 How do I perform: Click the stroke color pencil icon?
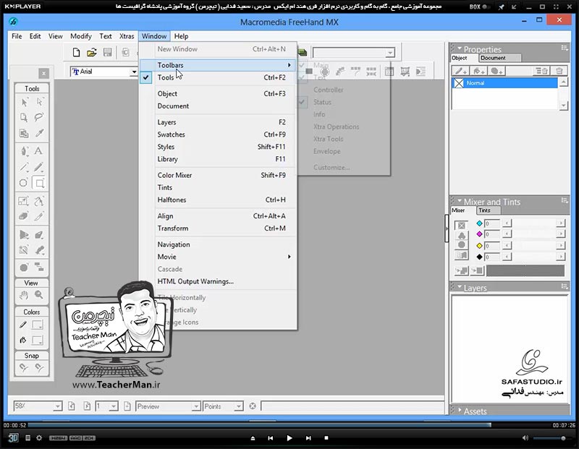[23, 325]
